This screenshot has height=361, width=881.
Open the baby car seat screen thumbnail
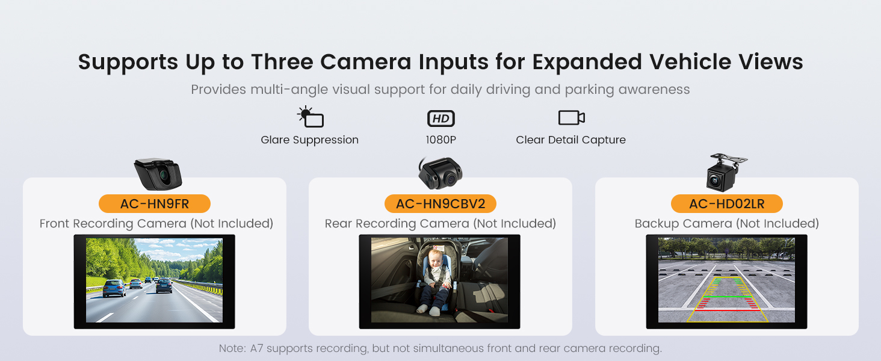pyautogui.click(x=440, y=282)
